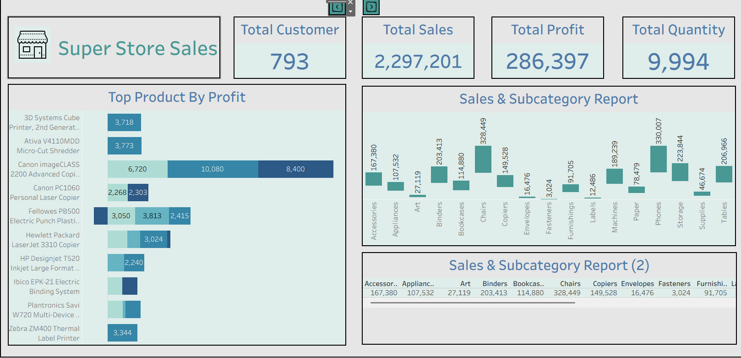Click the Ibico EPK-21 Electric Binding System label

coord(47,286)
